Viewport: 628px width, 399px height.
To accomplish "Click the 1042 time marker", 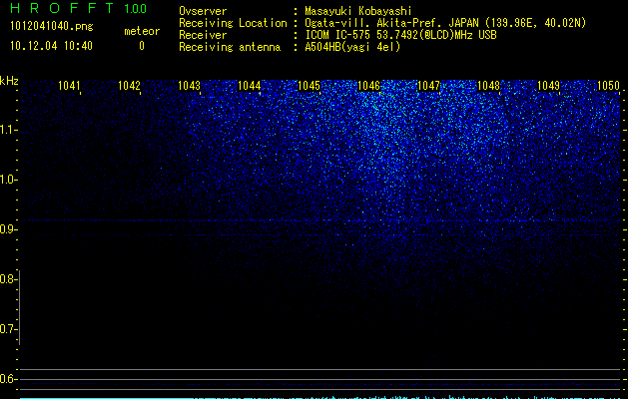I will pyautogui.click(x=130, y=86).
